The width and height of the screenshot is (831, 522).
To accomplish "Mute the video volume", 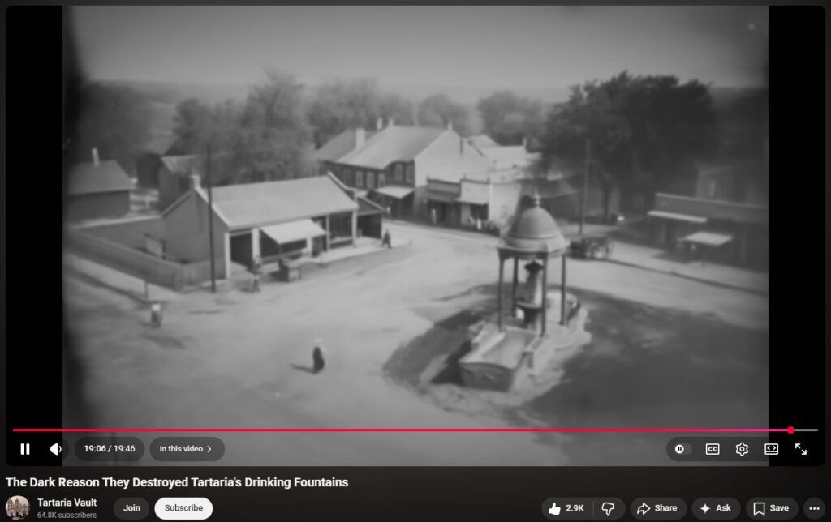I will 55,449.
